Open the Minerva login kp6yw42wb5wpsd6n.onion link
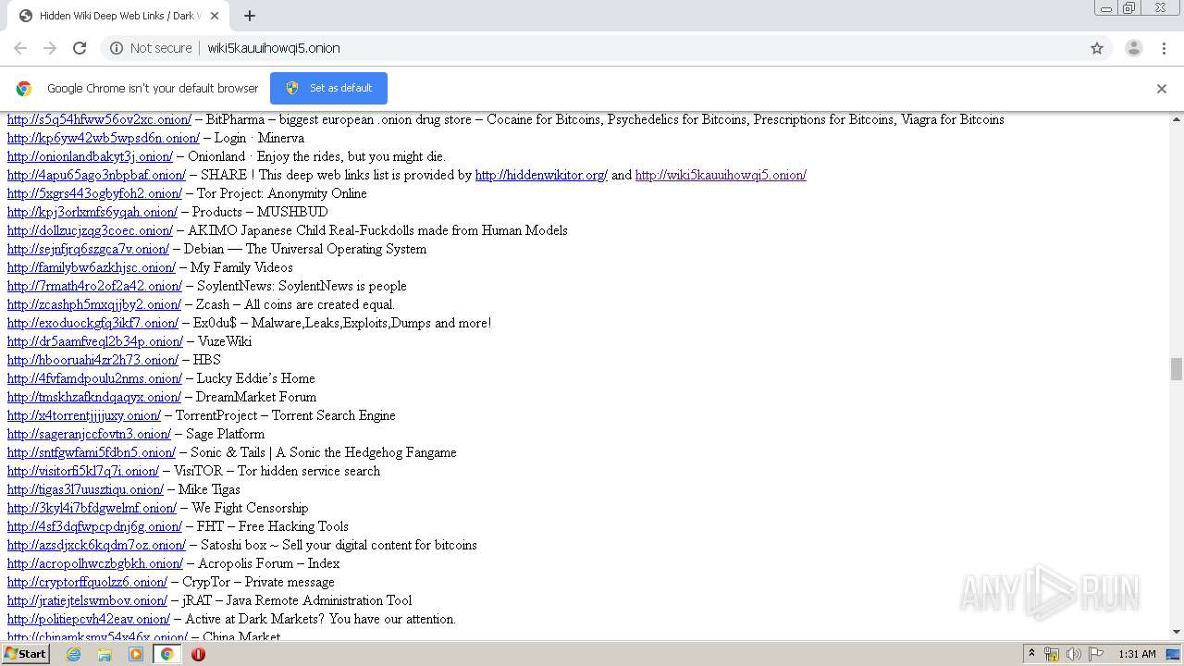Viewport: 1184px width, 666px height. (104, 138)
